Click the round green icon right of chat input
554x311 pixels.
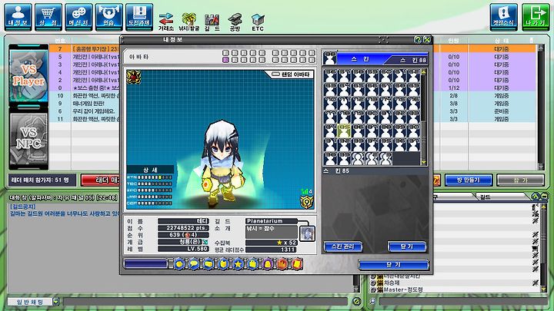[x=356, y=301]
